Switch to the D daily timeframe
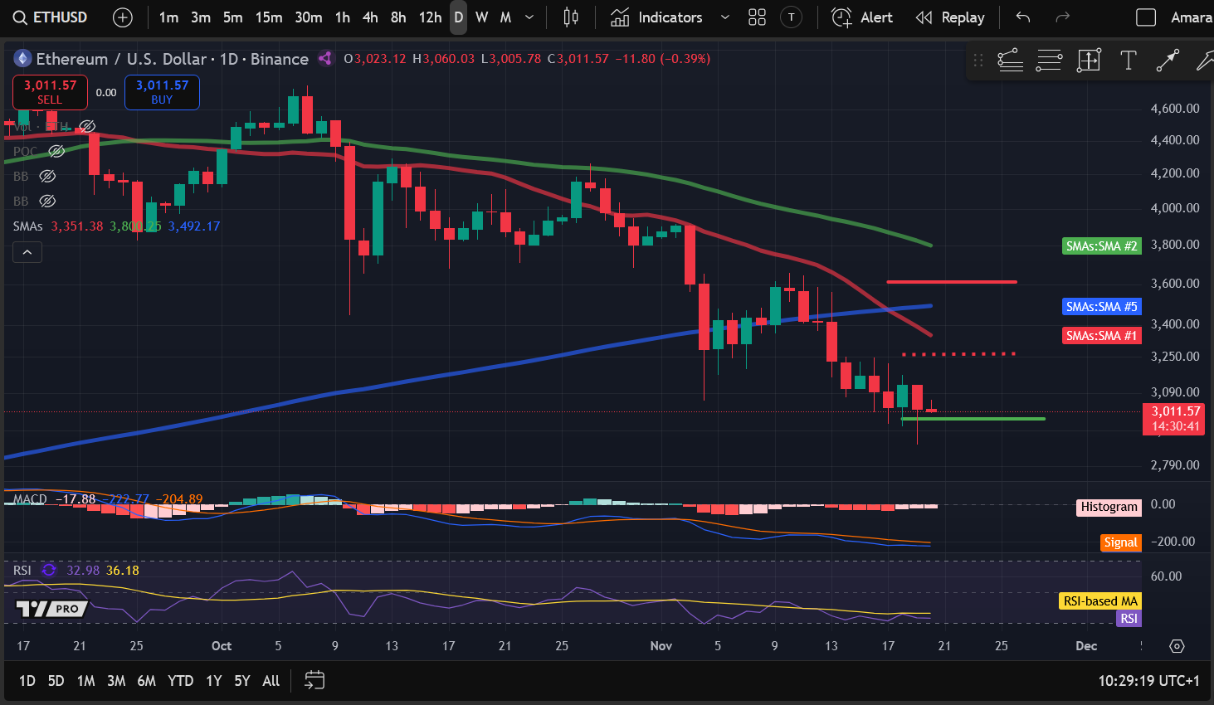This screenshot has height=705, width=1214. coord(457,17)
